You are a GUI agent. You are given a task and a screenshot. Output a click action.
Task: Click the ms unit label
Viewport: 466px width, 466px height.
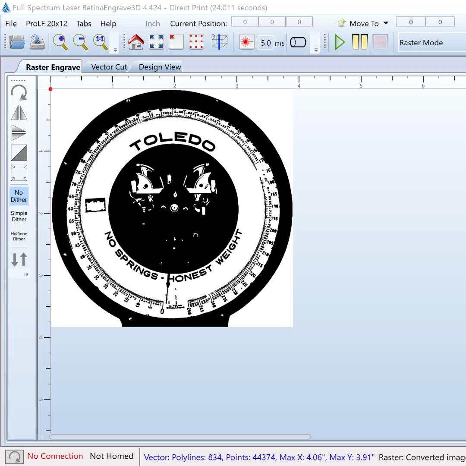click(280, 43)
